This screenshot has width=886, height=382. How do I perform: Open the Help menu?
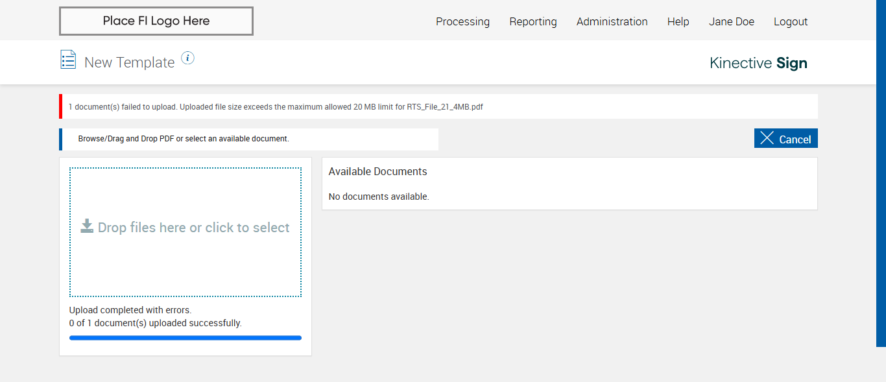click(678, 21)
